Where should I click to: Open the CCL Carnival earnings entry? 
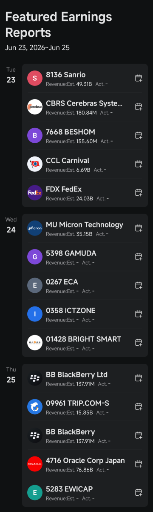point(85,164)
